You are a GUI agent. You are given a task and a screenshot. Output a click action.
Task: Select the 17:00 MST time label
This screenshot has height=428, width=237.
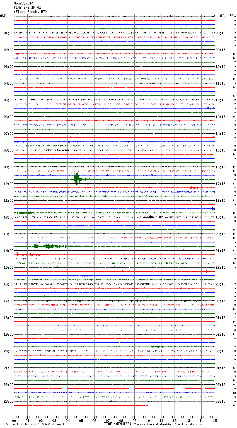(9, 301)
